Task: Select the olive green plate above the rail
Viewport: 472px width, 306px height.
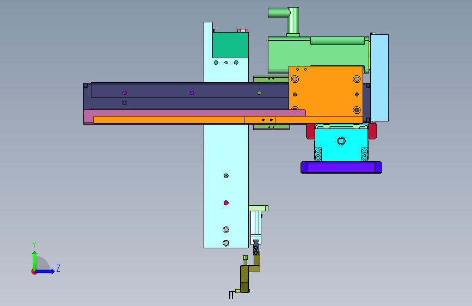Action: click(x=271, y=79)
